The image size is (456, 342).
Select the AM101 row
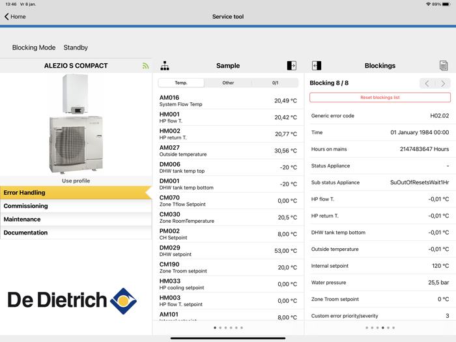(228, 315)
